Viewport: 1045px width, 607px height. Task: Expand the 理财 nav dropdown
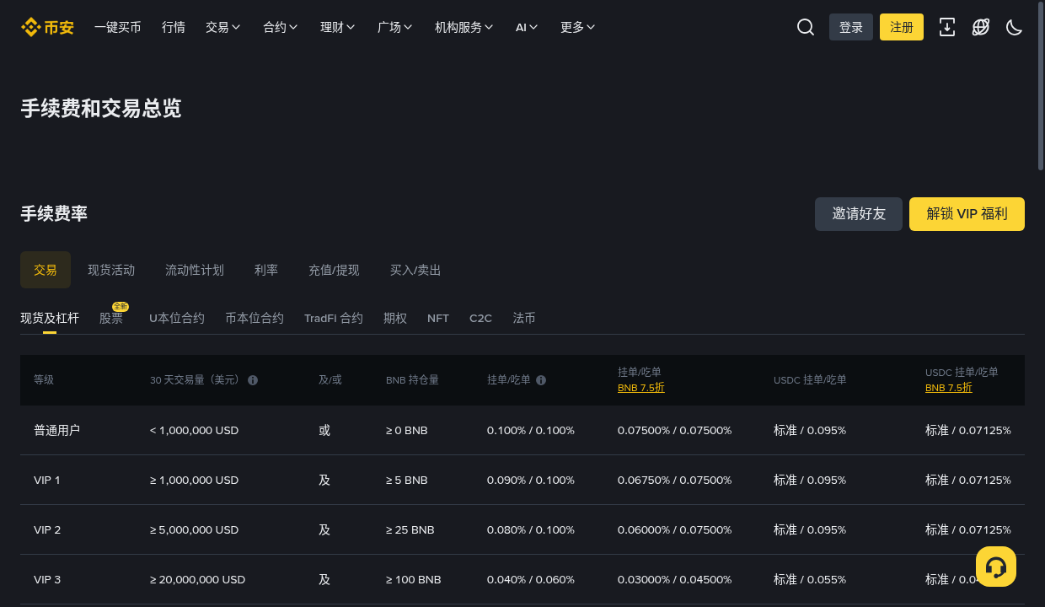(x=338, y=27)
